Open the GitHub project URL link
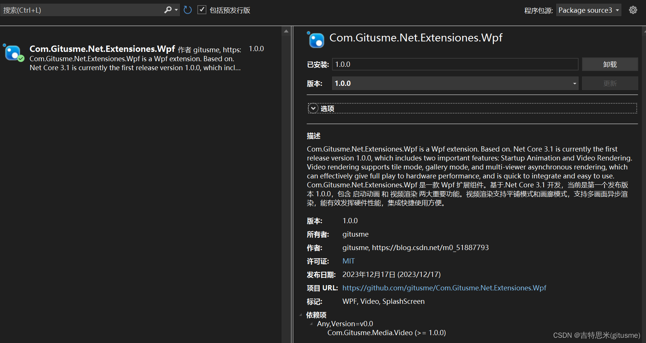 click(x=444, y=288)
